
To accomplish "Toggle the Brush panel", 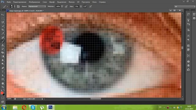I will pos(18,6).
